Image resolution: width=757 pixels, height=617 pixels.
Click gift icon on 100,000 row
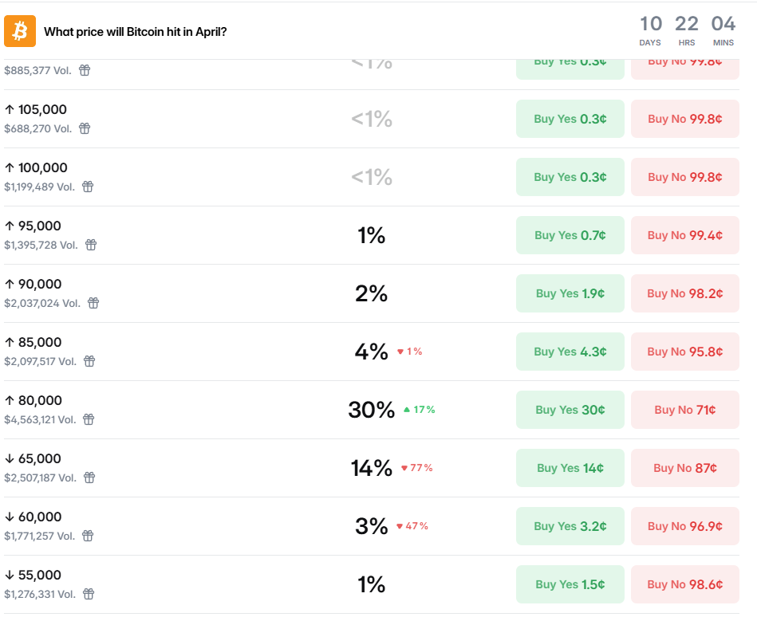tap(88, 187)
